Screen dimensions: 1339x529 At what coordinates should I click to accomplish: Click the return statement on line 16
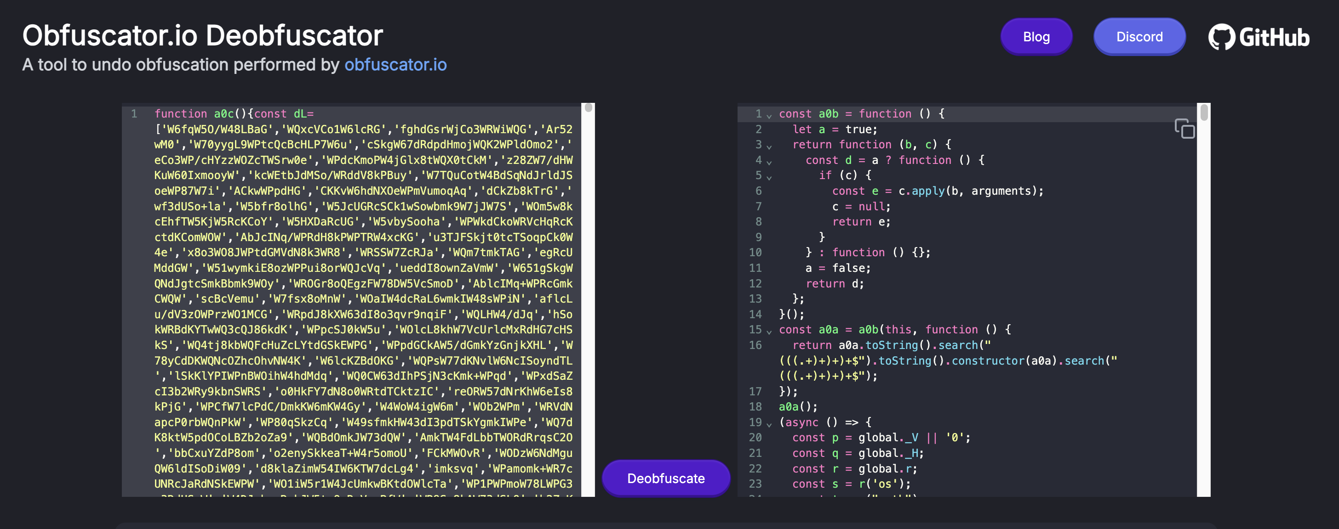[812, 345]
